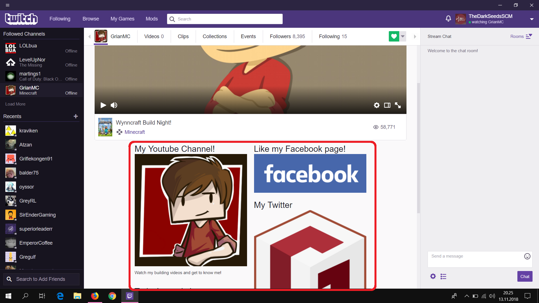The image size is (539, 303).
Task: Open superiorleaderr in Recents
Action: (x=42, y=229)
